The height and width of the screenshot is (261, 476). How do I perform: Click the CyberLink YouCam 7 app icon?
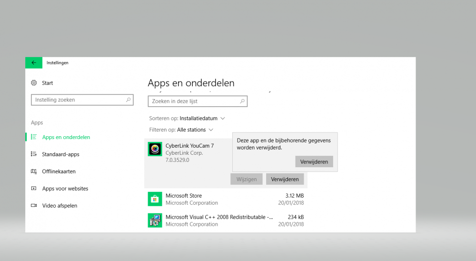point(155,149)
